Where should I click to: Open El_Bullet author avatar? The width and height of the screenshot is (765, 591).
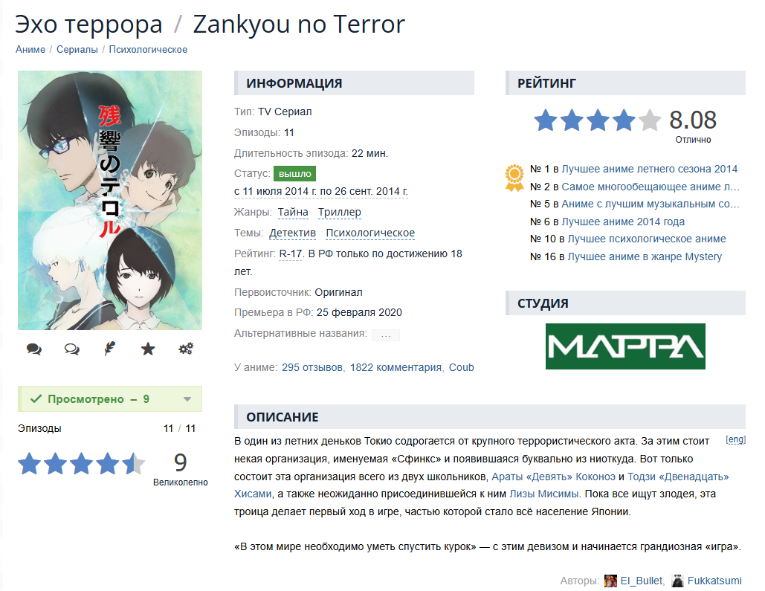coord(610,581)
